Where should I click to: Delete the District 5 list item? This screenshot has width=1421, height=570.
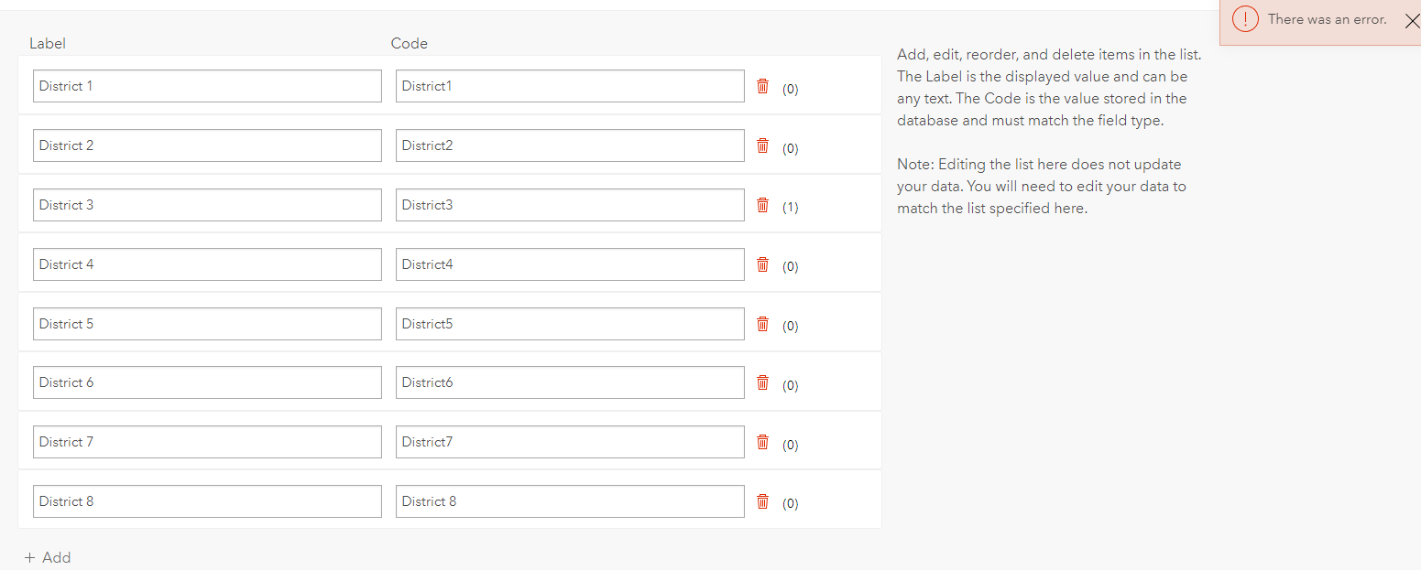[x=762, y=324]
